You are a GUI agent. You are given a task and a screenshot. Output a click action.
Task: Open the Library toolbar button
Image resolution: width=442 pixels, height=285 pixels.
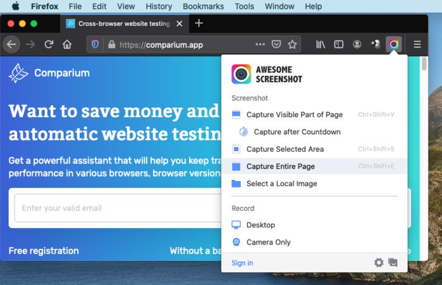point(321,44)
